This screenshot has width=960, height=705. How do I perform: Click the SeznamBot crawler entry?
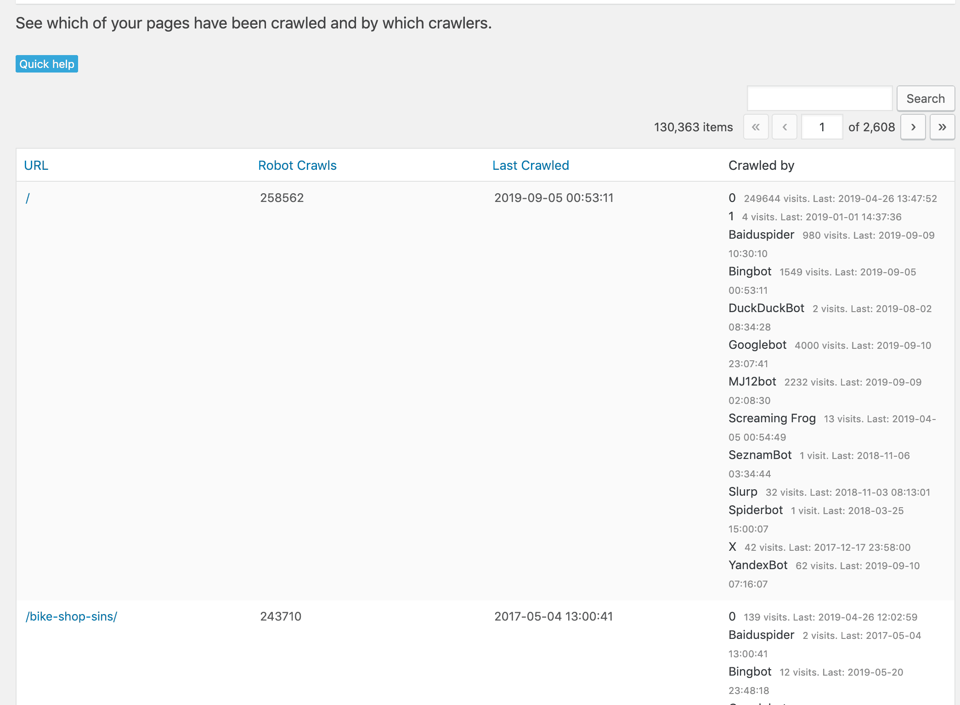click(x=819, y=464)
